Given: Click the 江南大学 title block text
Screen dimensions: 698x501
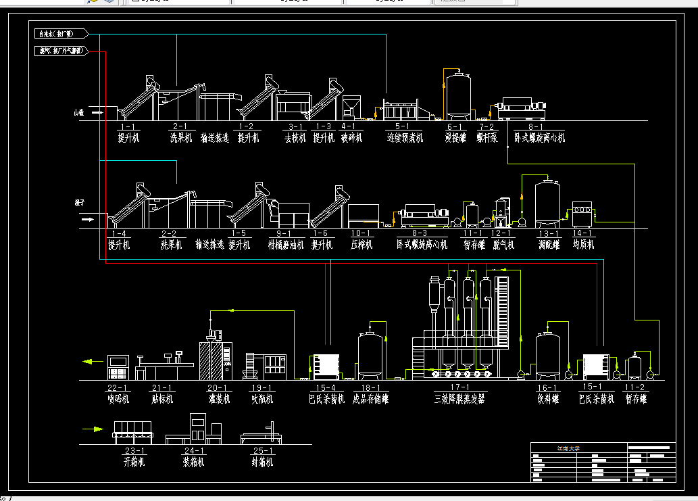Looking at the screenshot, I should click(x=569, y=448).
